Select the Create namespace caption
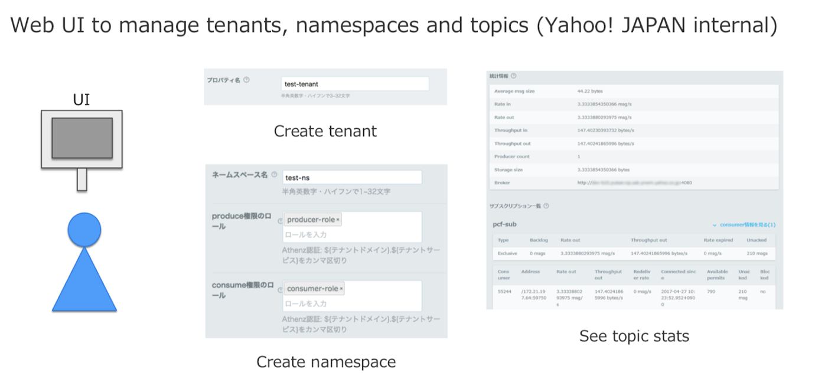This screenshot has width=815, height=392. point(326,361)
